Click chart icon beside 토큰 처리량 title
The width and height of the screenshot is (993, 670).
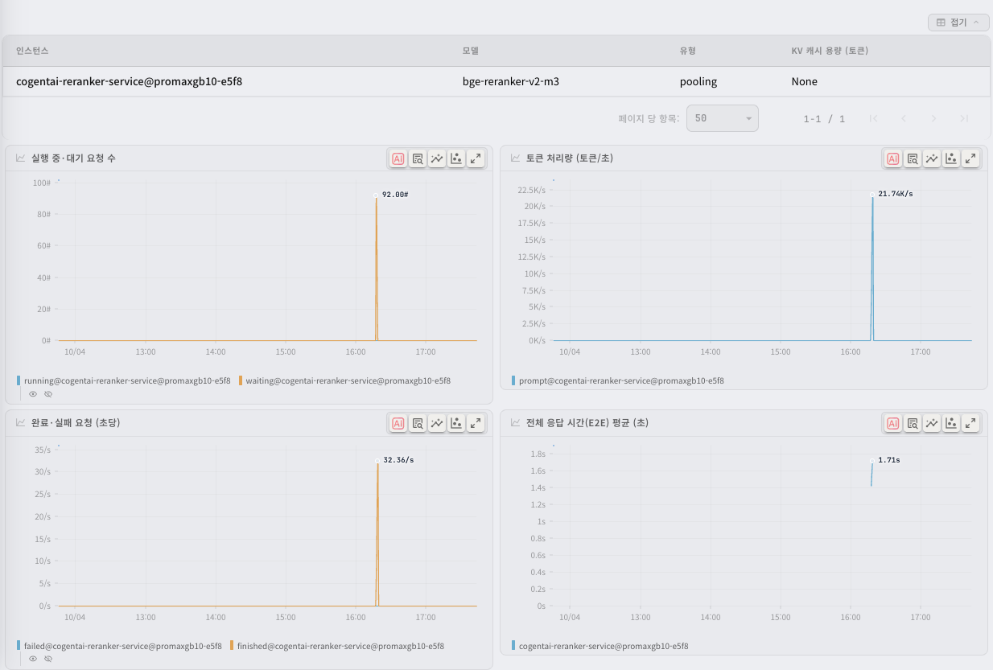(x=516, y=158)
